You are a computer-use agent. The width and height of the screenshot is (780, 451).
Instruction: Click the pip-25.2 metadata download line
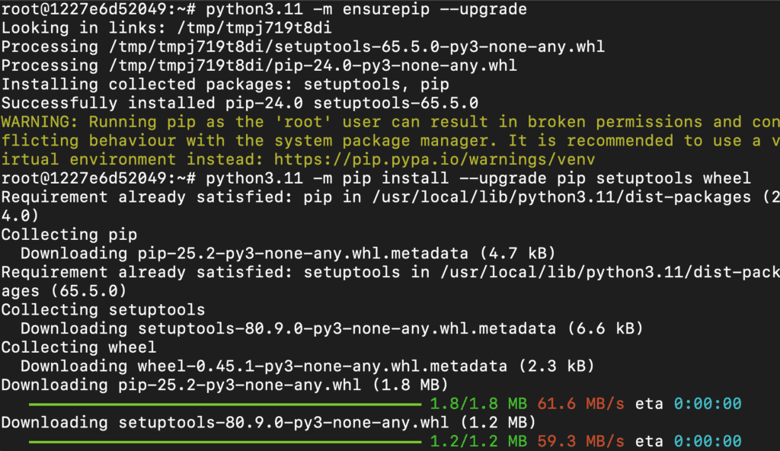[x=288, y=254]
